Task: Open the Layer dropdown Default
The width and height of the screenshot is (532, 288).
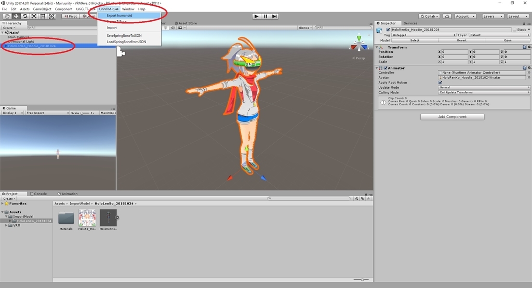Action: point(499,35)
